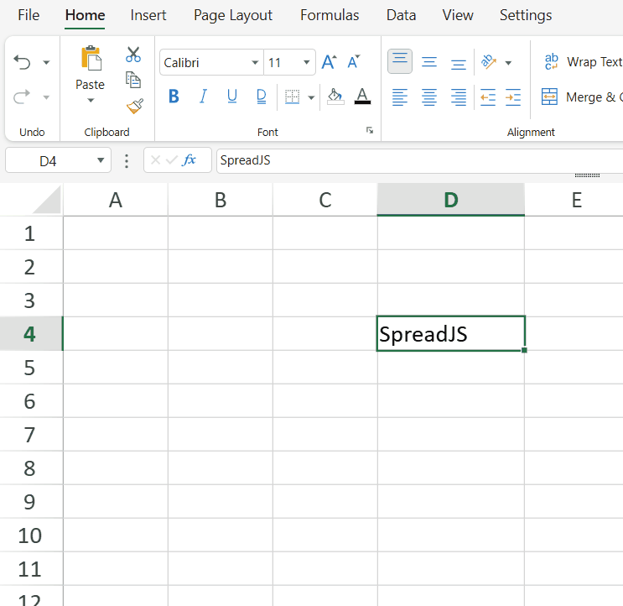This screenshot has height=606, width=623.
Task: Open the borders dropdown arrow
Action: (312, 97)
